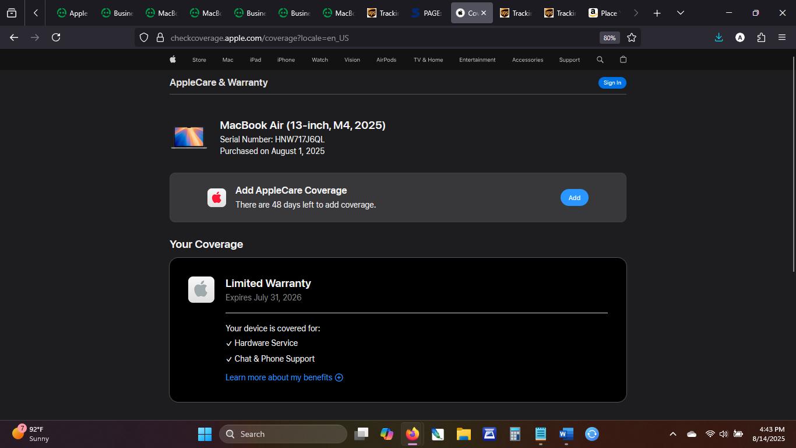The height and width of the screenshot is (448, 796).
Task: Switch to Microsoft Word on taskbar
Action: click(x=566, y=434)
